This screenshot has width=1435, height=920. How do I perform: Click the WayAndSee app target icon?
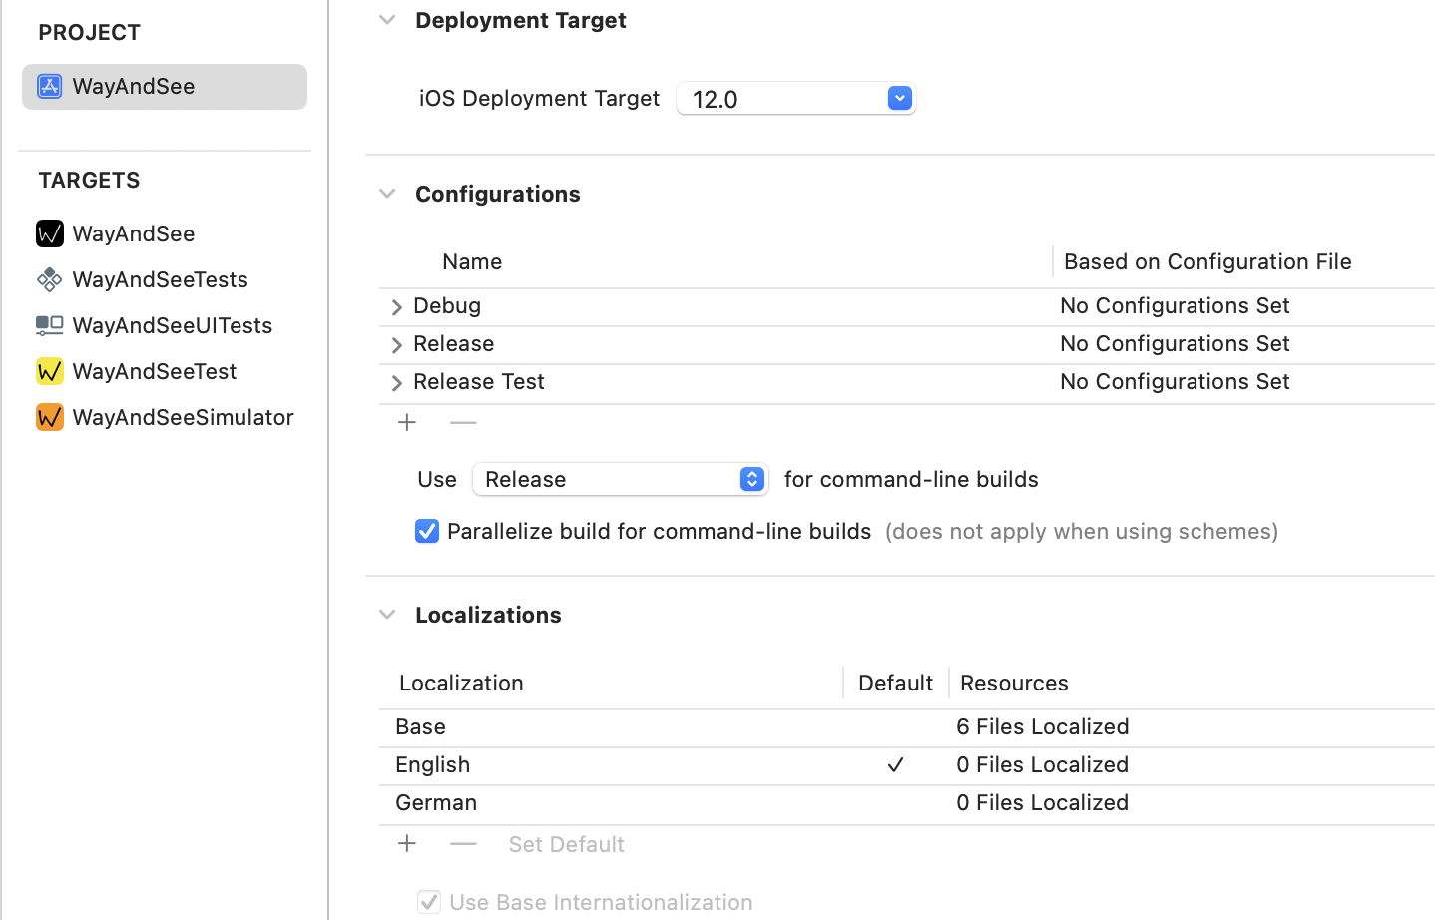tap(49, 233)
